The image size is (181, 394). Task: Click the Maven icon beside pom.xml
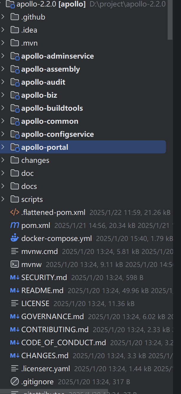14,225
